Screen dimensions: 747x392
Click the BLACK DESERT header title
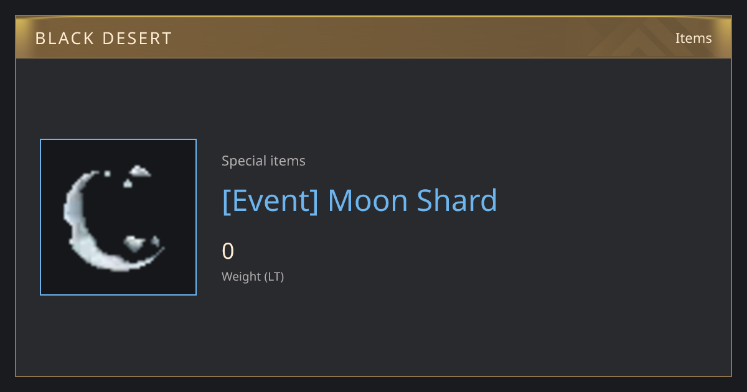click(103, 39)
